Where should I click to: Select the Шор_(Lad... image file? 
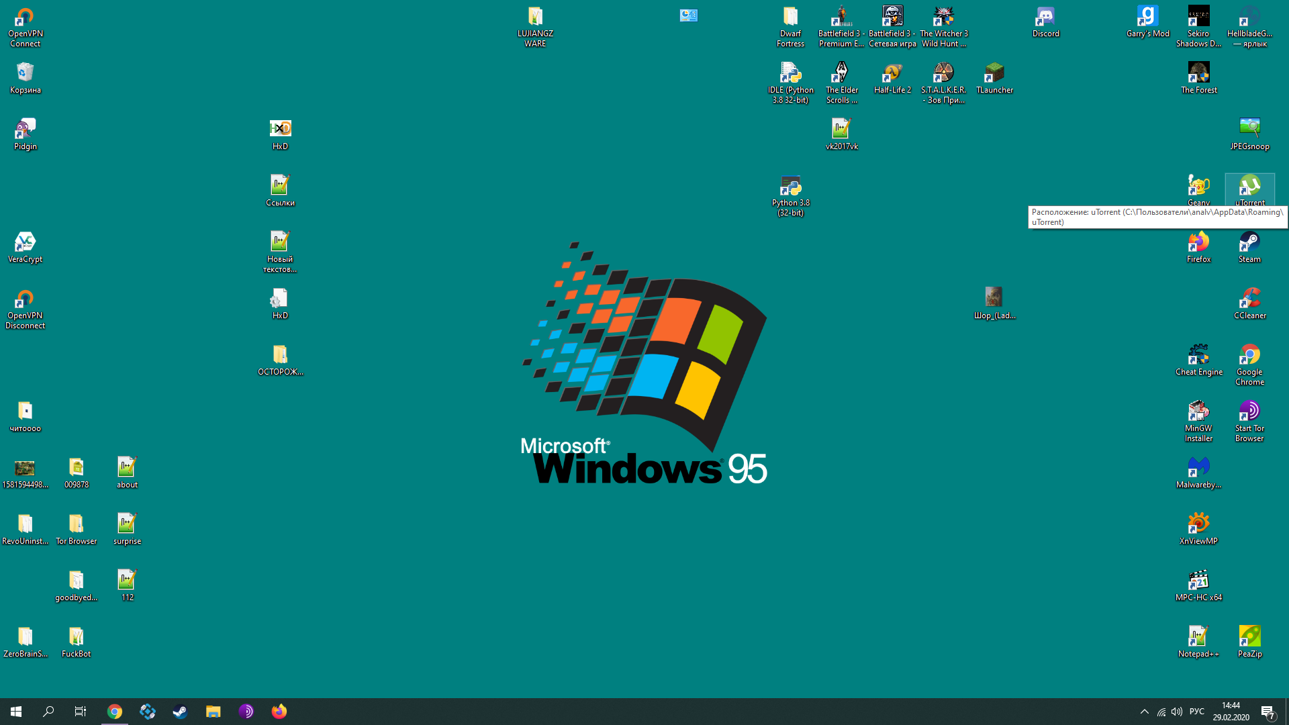click(994, 303)
